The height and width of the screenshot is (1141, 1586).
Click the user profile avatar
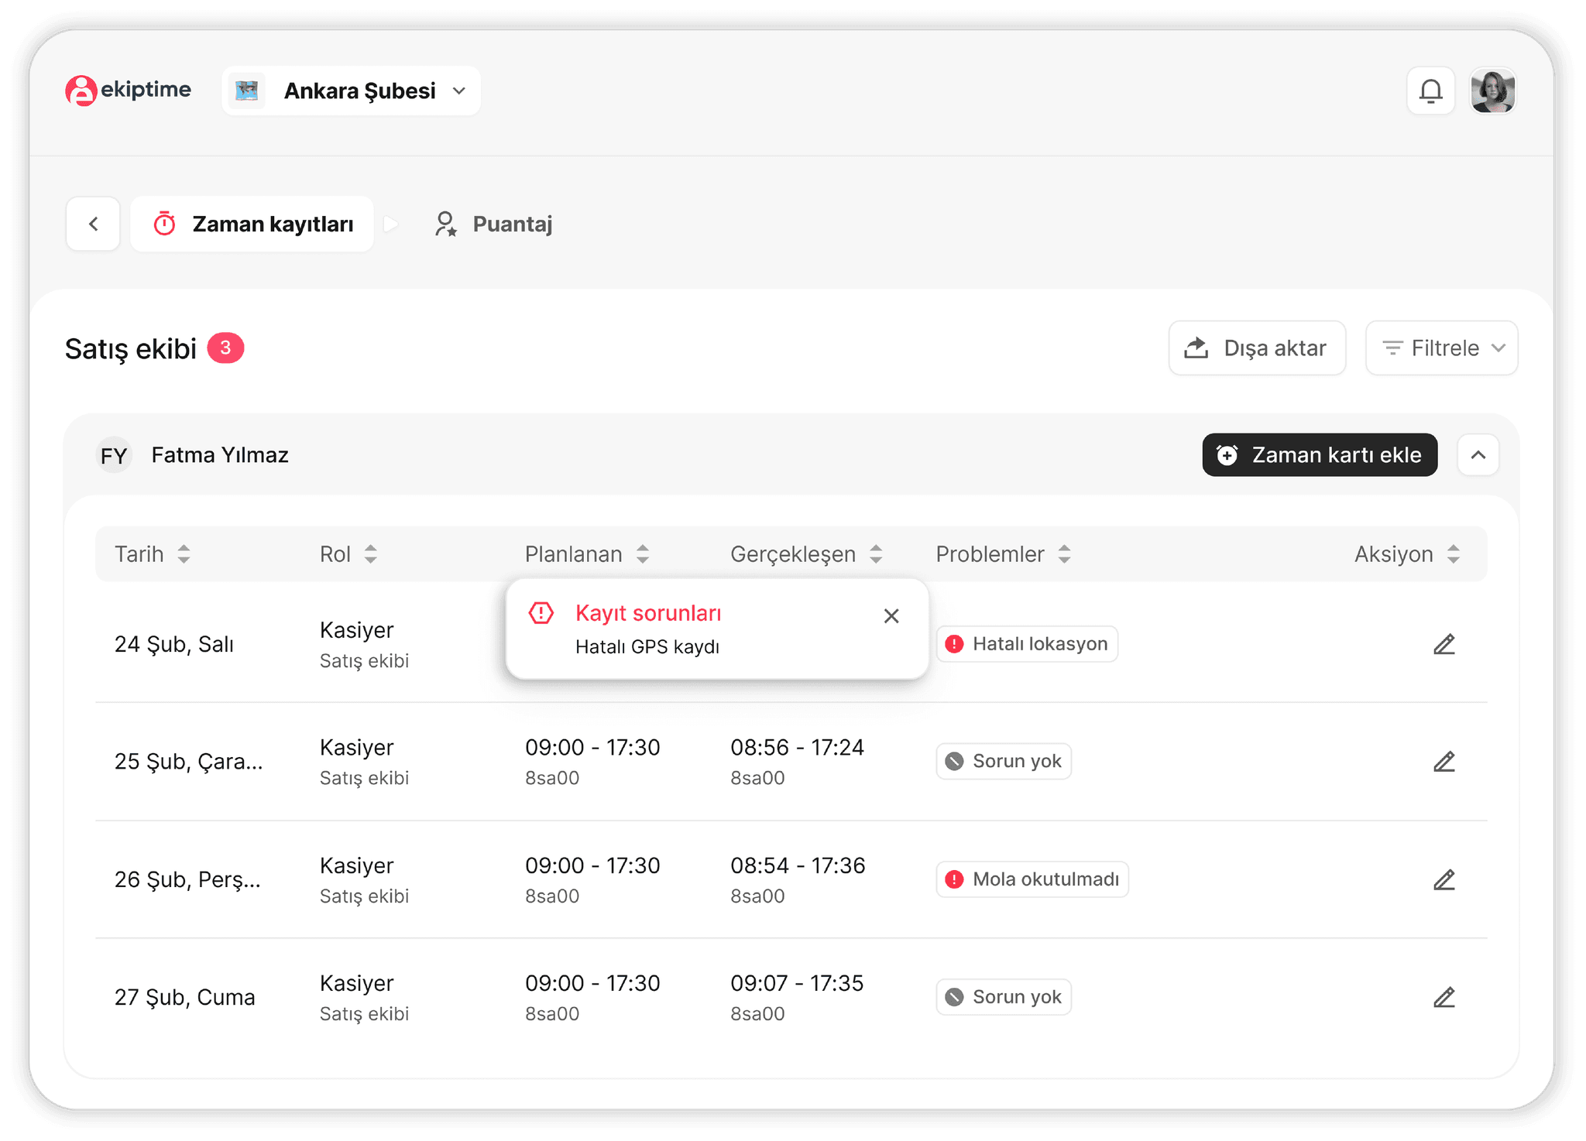coord(1492,91)
